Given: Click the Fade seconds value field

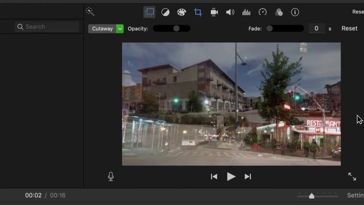Looking at the screenshot, I should coord(316,28).
